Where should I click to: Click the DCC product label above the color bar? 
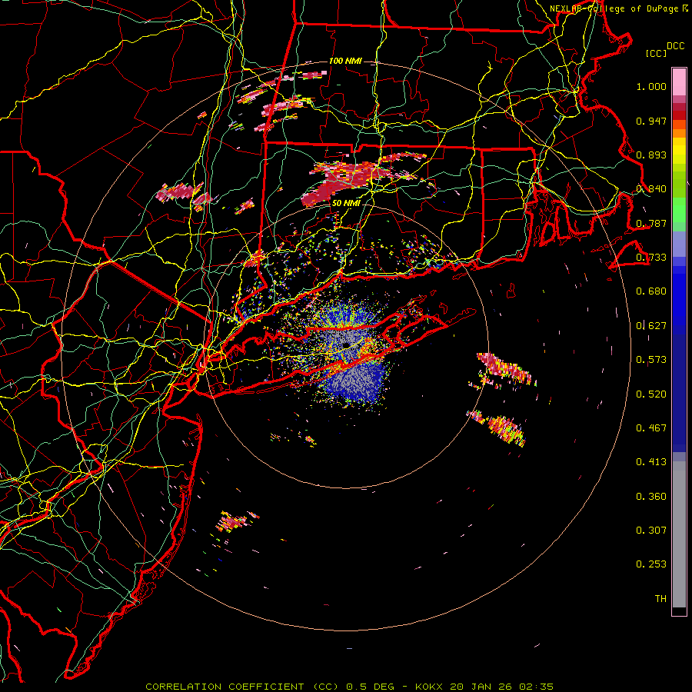pos(675,46)
